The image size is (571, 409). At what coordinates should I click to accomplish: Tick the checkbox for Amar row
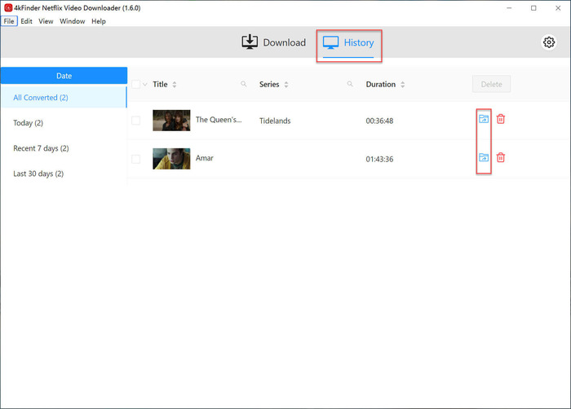pos(136,159)
